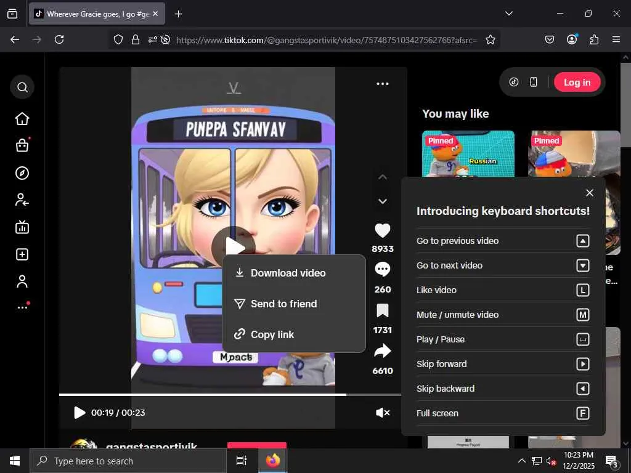Seek on the video progress bar
This screenshot has width=631, height=473.
coord(230,395)
